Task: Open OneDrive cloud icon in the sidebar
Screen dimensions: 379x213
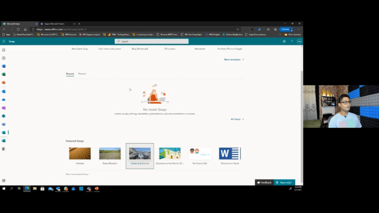Action: (x=4, y=100)
